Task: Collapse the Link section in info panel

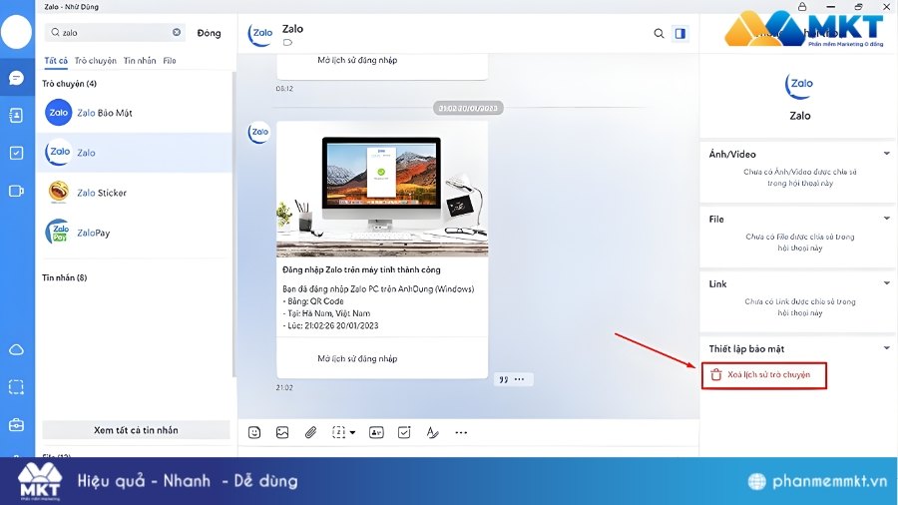Action: coord(887,282)
